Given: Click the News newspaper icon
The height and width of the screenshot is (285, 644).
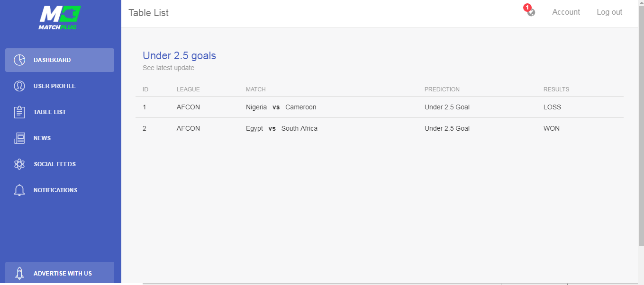Looking at the screenshot, I should pos(19,138).
